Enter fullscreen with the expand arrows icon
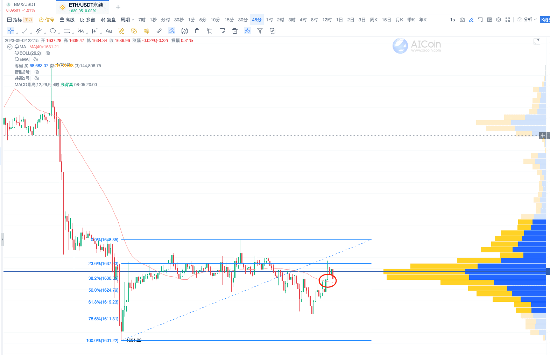The height and width of the screenshot is (355, 550). (508, 20)
